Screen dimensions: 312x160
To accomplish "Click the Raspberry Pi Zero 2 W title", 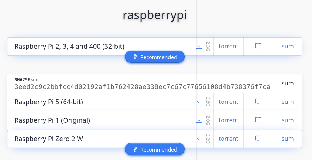I will pyautogui.click(x=49, y=139).
